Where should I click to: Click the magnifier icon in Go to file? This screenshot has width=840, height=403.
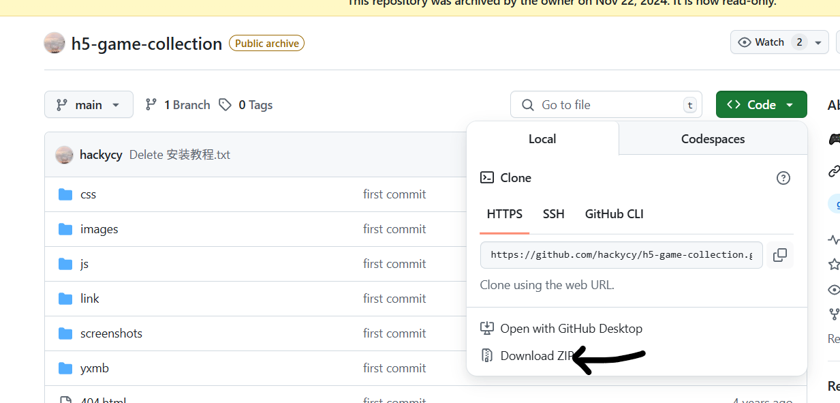click(x=527, y=105)
